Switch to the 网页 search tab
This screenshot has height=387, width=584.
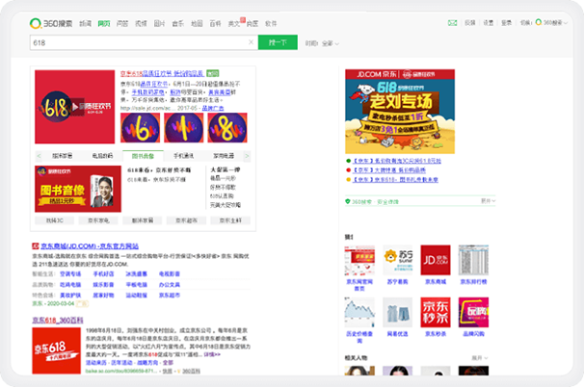point(103,23)
